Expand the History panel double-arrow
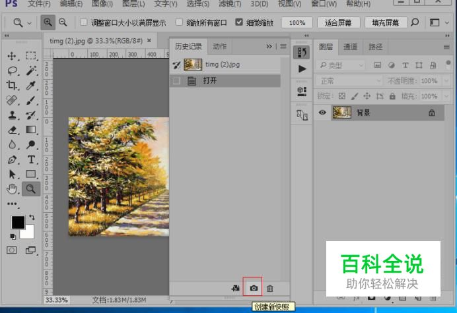This screenshot has width=457, height=313. pos(269,46)
